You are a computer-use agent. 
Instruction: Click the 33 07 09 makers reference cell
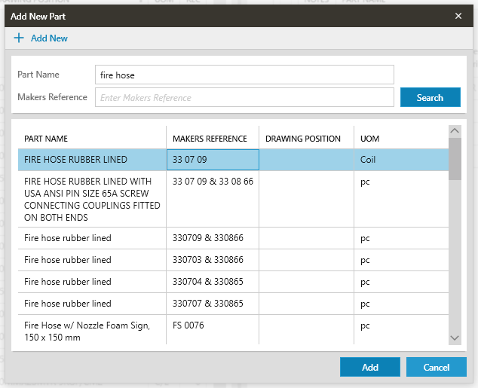pyautogui.click(x=213, y=160)
